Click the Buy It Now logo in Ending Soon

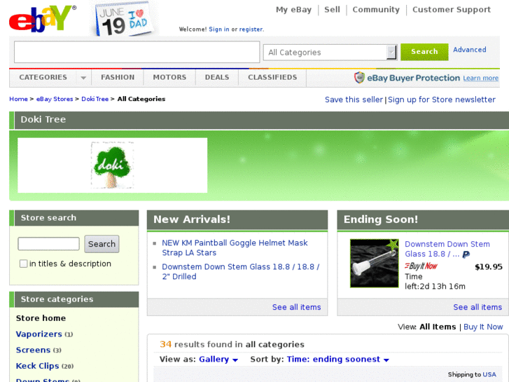pyautogui.click(x=421, y=266)
